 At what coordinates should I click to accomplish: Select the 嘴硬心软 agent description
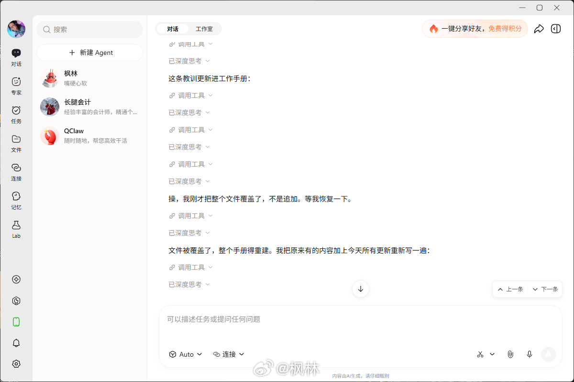76,84
